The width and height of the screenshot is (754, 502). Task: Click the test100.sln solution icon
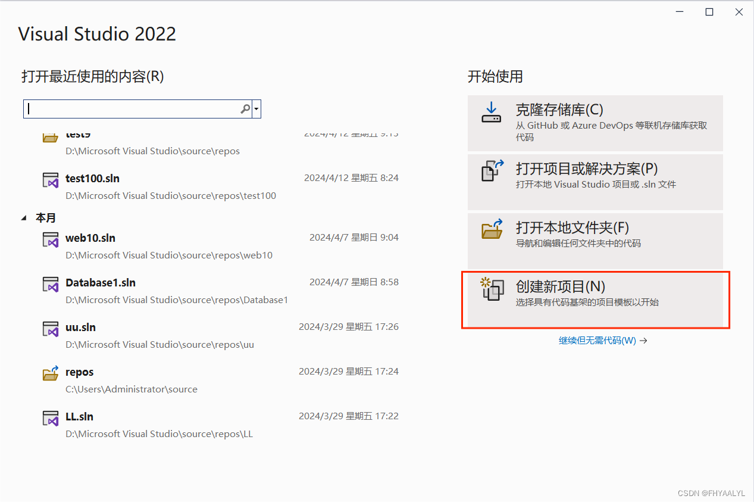51,180
